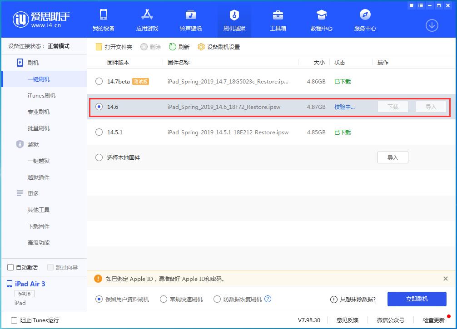Click the 立即刷机 button
The width and height of the screenshot is (457, 329).
coord(416,299)
